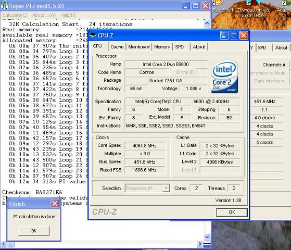The width and height of the screenshot is (291, 250).
Task: Select the CPU tab in CPU-Z
Action: [x=97, y=46]
